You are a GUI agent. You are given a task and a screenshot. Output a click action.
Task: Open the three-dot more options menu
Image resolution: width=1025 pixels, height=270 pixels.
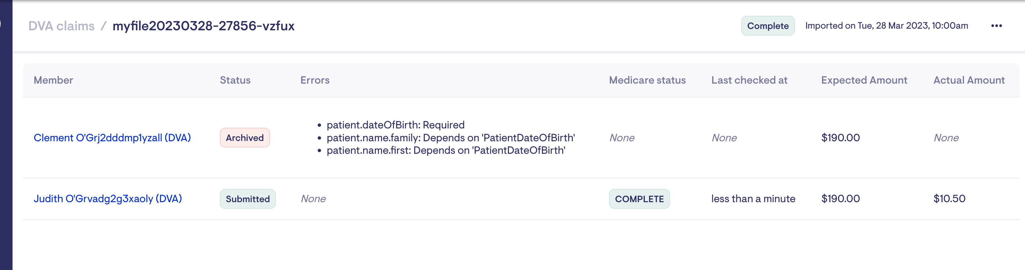tap(996, 26)
